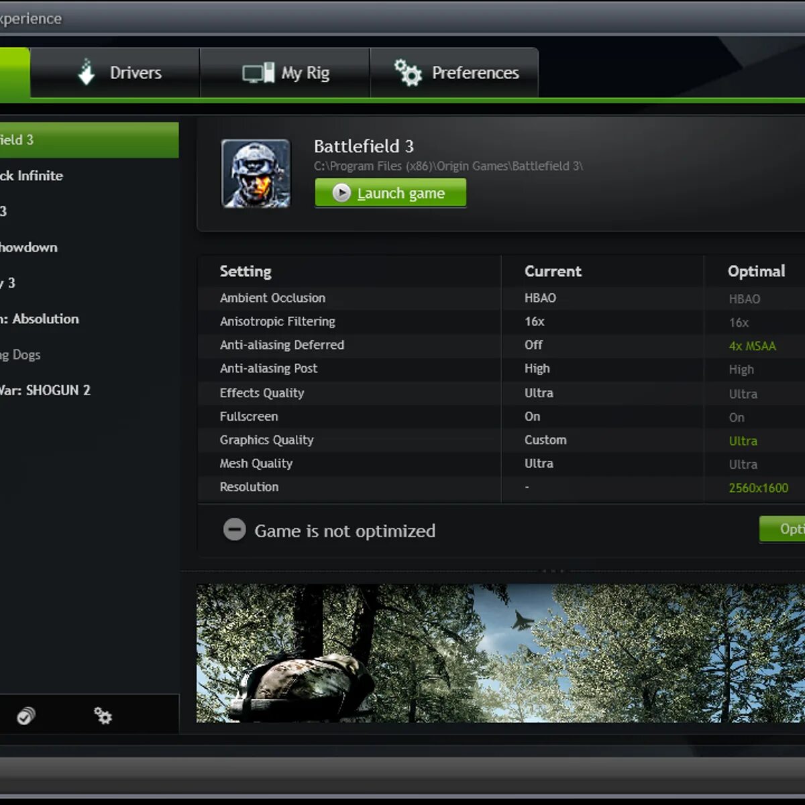This screenshot has height=805, width=805.
Task: Click the Game is not optimized message
Action: (345, 531)
